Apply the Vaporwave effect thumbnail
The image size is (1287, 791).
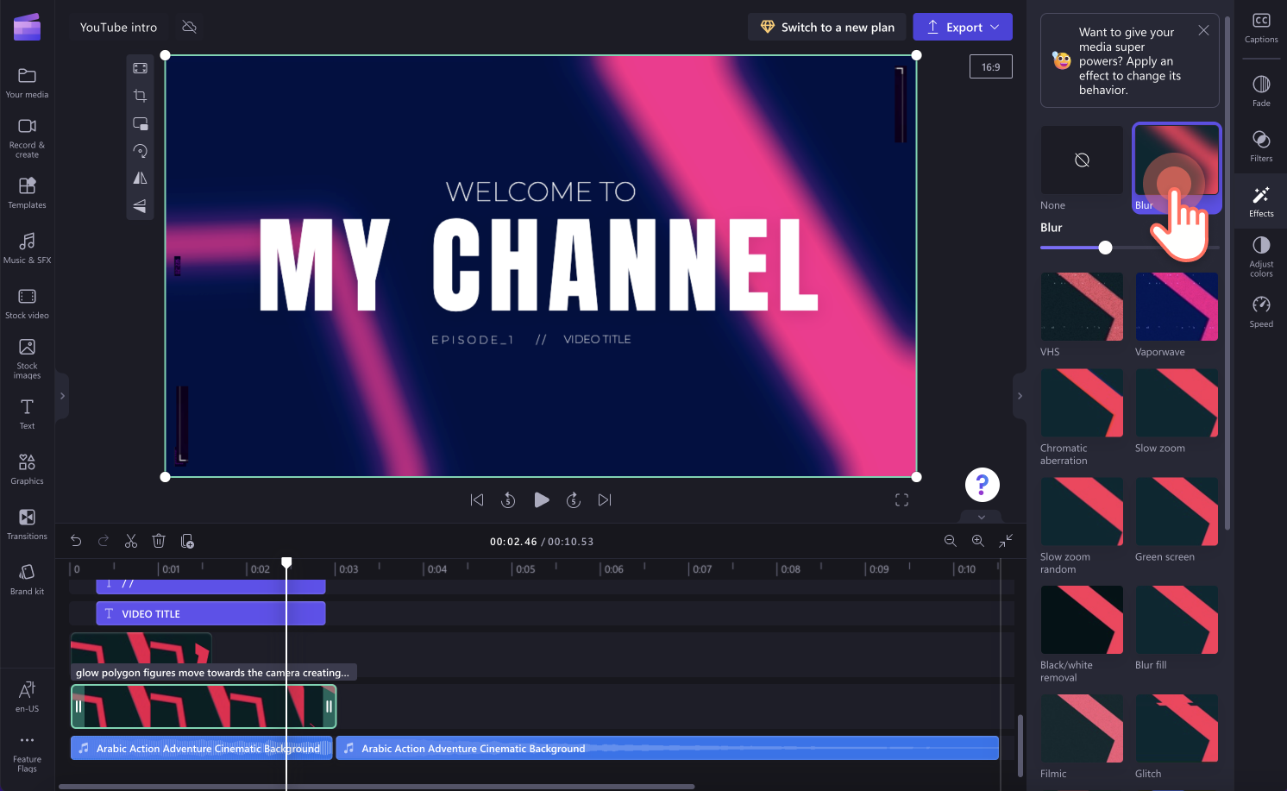1177,306
